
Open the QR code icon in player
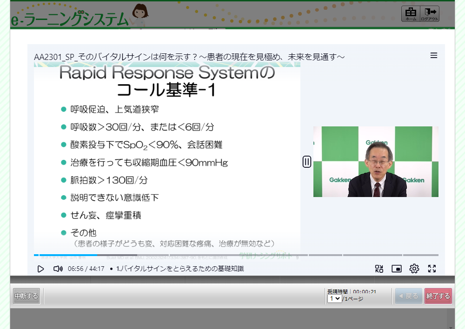pyautogui.click(x=379, y=269)
